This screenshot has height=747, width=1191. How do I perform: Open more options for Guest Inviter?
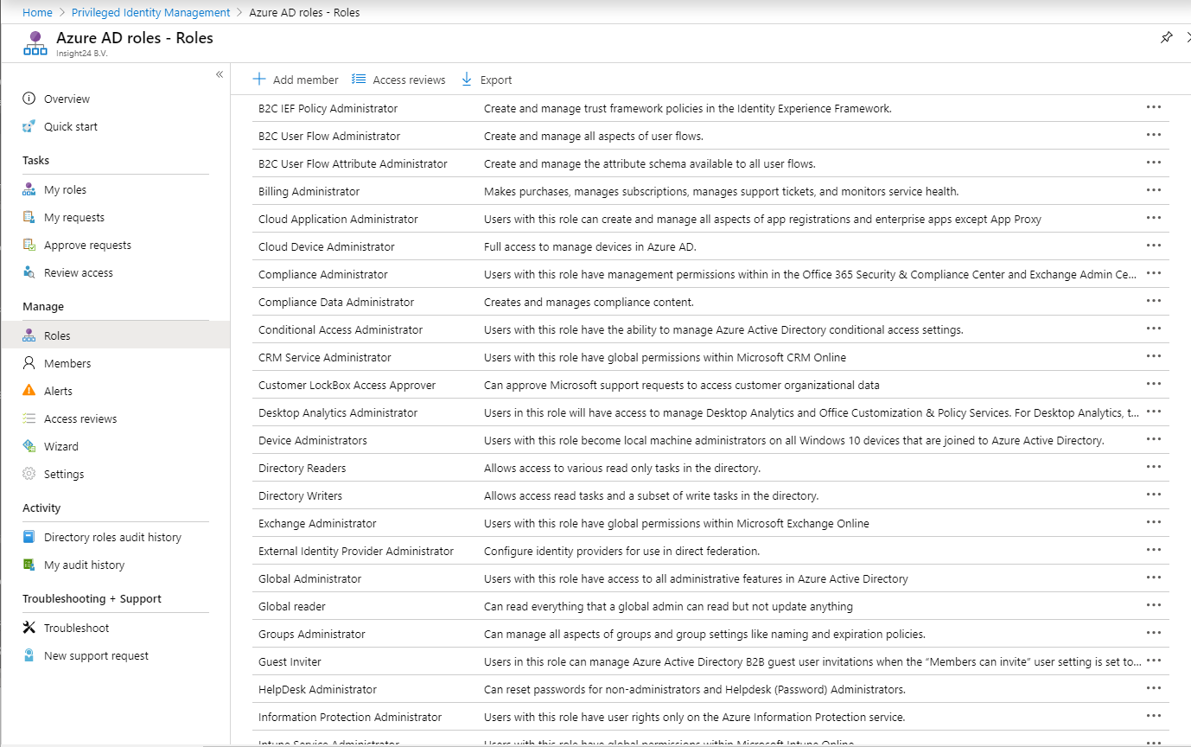[x=1153, y=661]
